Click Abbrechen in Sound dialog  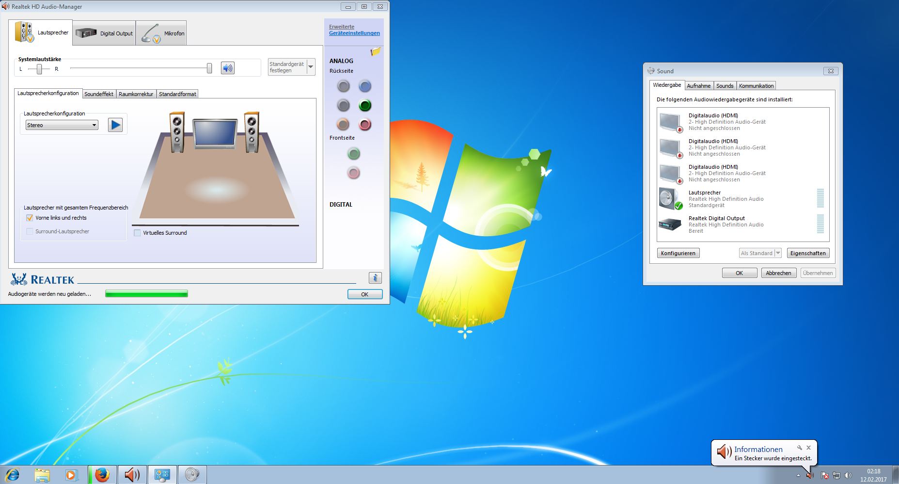pos(778,273)
